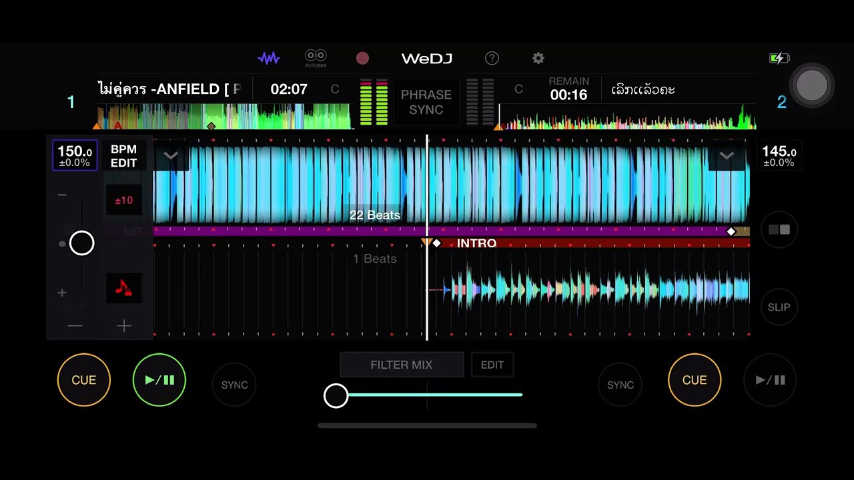The width and height of the screenshot is (854, 480).
Task: Tap the crossfader knob
Action: pos(336,395)
